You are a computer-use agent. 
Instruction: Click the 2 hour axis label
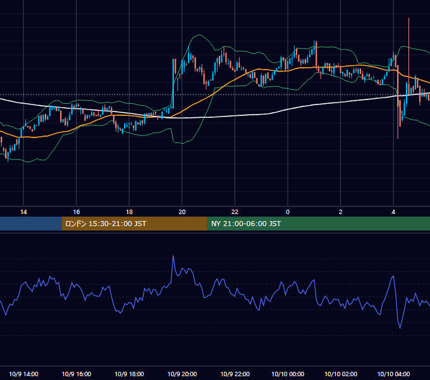point(340,212)
